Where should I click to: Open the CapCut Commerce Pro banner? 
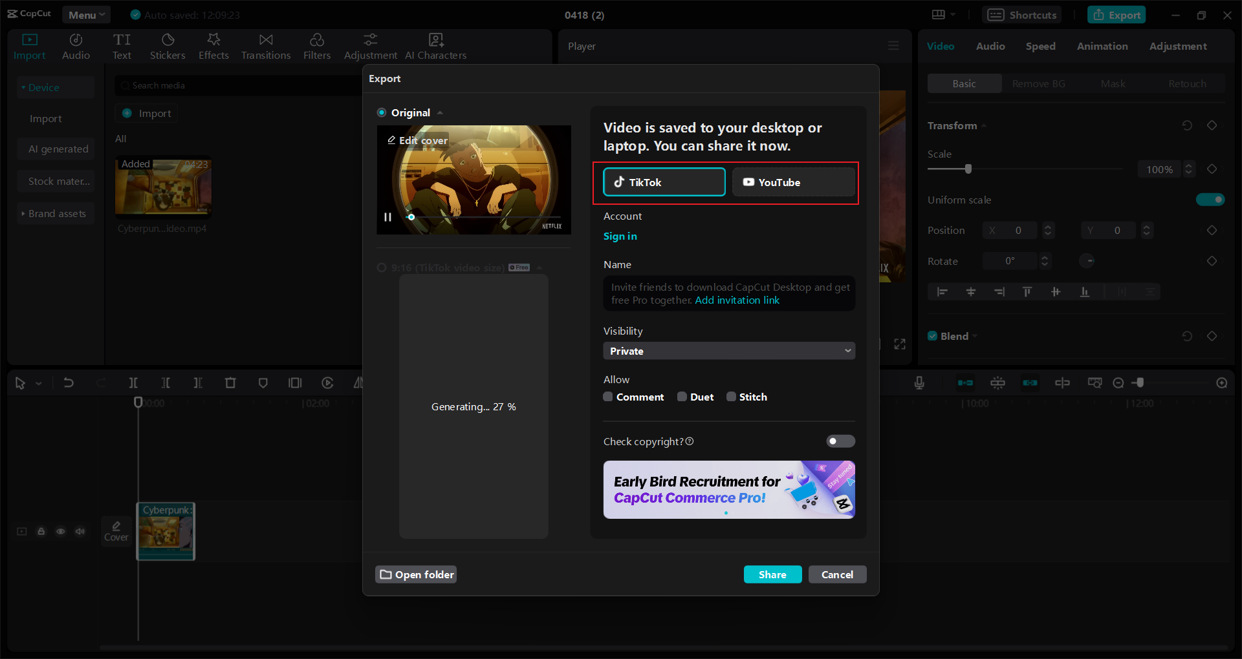pyautogui.click(x=729, y=490)
